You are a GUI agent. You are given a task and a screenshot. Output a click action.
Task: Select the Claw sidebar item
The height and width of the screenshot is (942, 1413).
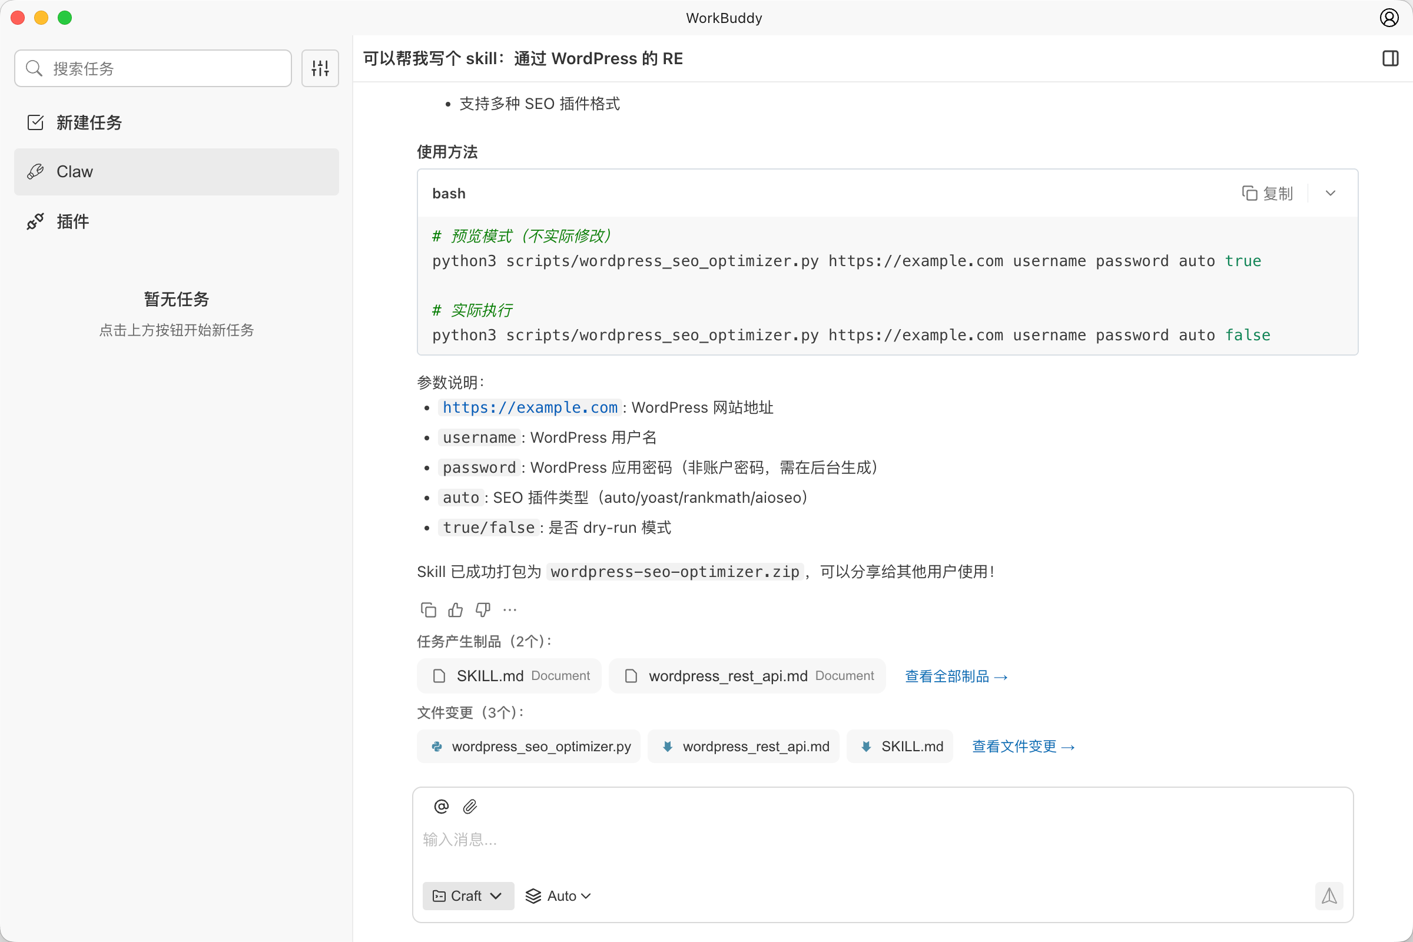pos(177,172)
